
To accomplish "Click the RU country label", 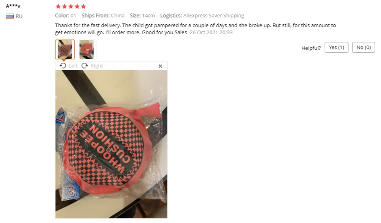I will point(19,16).
